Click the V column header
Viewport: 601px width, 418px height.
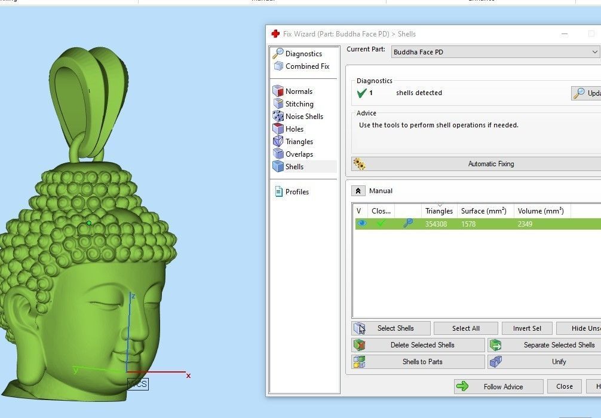pyautogui.click(x=359, y=210)
